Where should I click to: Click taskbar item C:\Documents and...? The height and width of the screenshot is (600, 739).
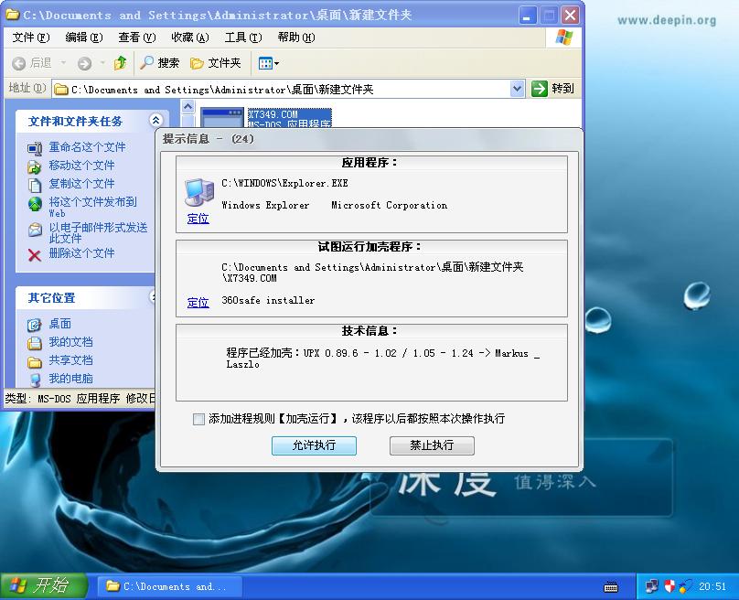click(x=170, y=586)
